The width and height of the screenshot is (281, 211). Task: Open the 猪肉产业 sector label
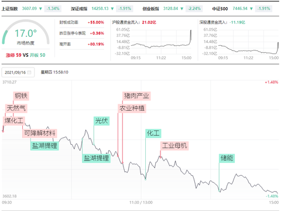tap(136, 96)
